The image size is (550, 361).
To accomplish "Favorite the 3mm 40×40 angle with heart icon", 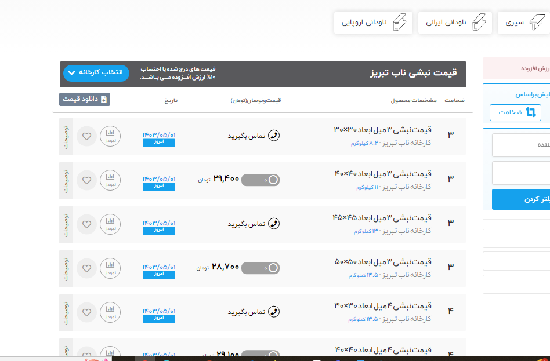I will click(86, 180).
